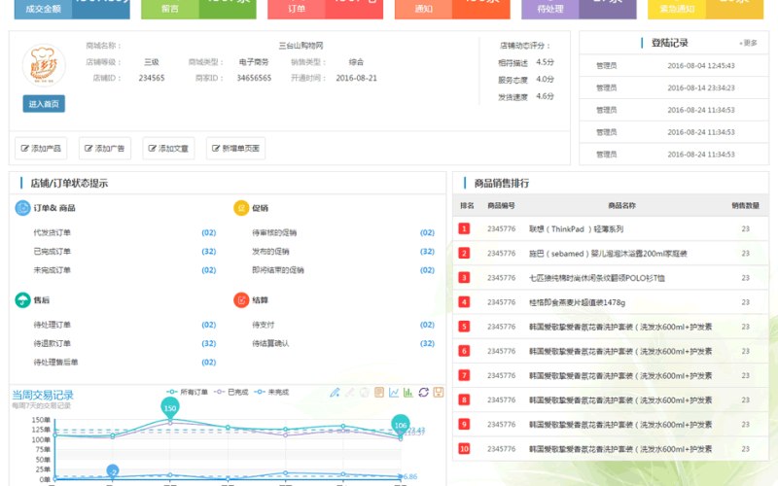This screenshot has width=778, height=486.
Task: Switch chart to bar view icon
Action: pyautogui.click(x=408, y=393)
